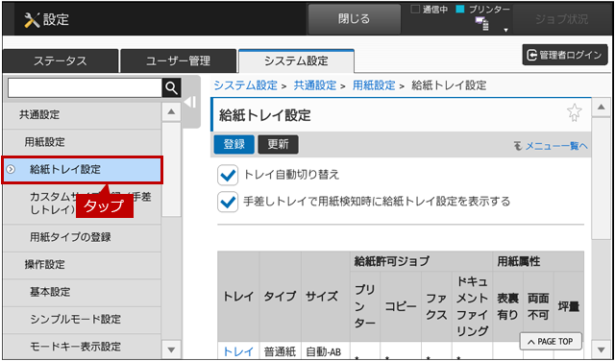
Task: Click the printer status icon
Action: [482, 24]
